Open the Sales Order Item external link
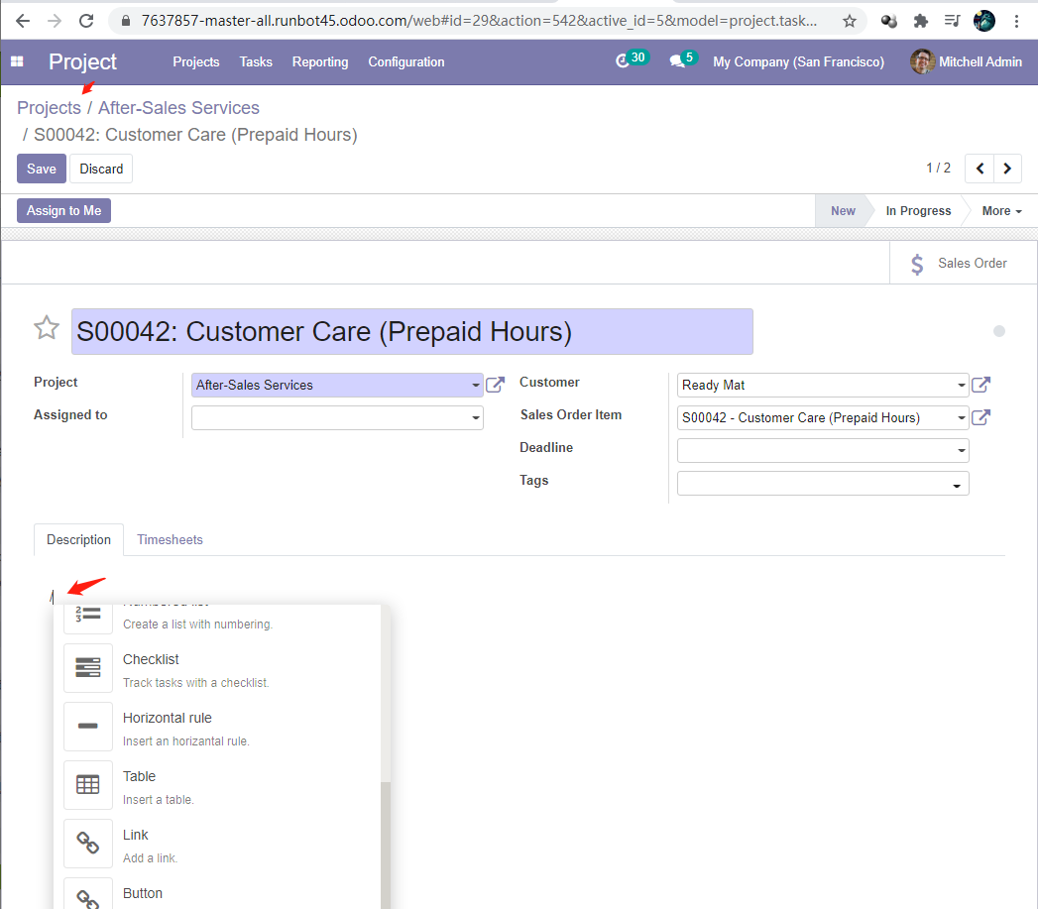This screenshot has height=909, width=1038. 980,417
